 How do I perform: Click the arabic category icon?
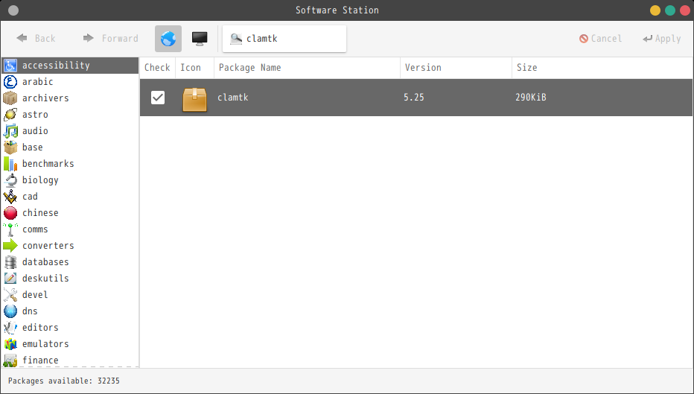(x=10, y=82)
